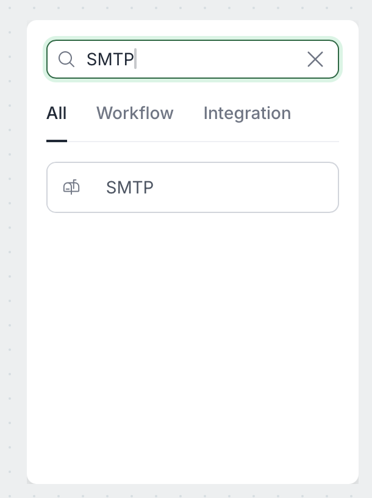Click the magnifying glass search icon
372x498 pixels.
pyautogui.click(x=66, y=59)
